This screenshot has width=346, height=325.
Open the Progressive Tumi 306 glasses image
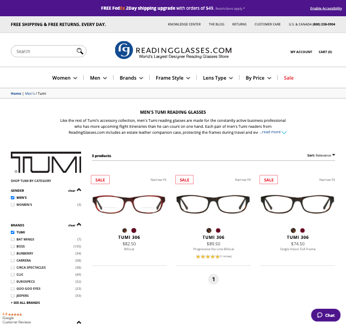[x=213, y=204]
